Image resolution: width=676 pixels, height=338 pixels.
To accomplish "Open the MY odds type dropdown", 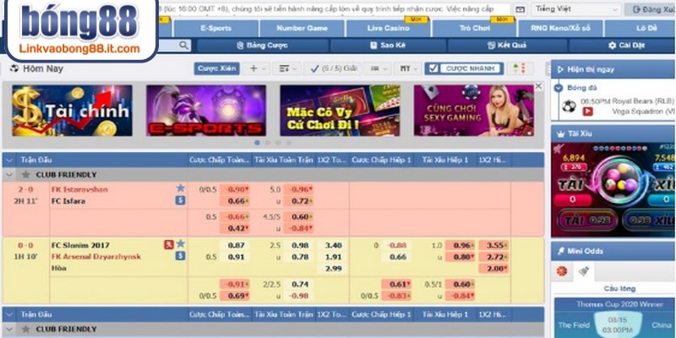I will [408, 68].
